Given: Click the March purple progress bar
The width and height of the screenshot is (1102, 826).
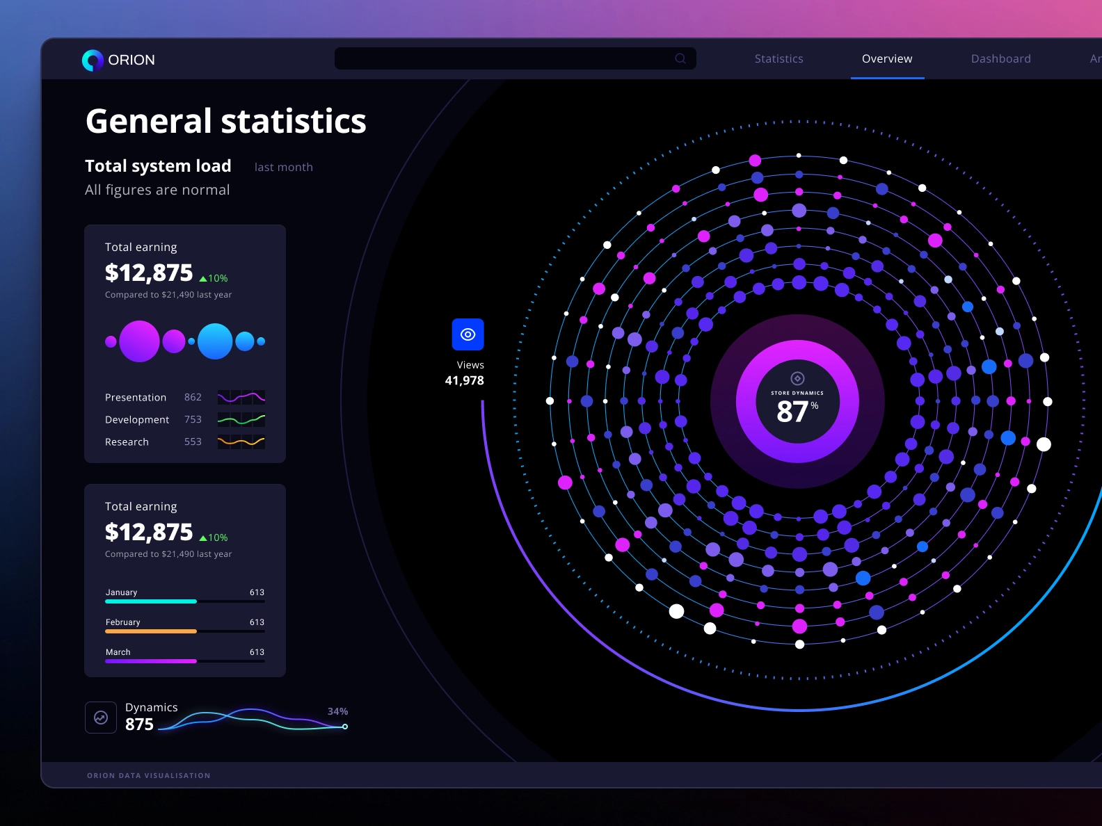Looking at the screenshot, I should (x=151, y=661).
